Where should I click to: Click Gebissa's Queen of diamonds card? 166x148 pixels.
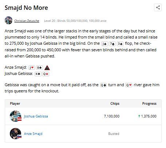[46, 74]
